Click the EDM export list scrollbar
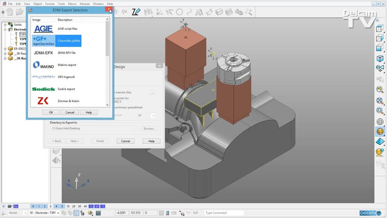387x218 pixels. [107, 38]
